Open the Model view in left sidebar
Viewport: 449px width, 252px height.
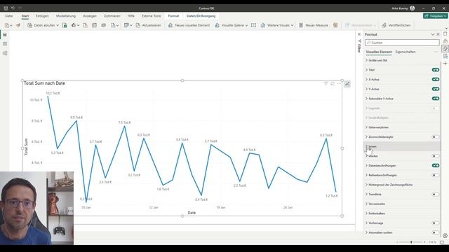point(5,53)
